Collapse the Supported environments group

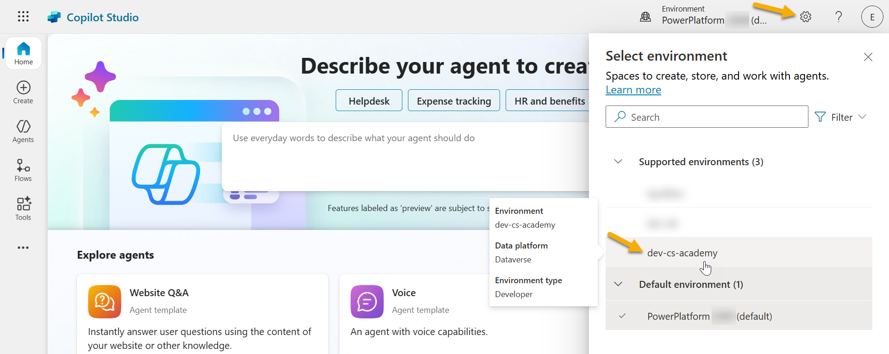click(618, 161)
